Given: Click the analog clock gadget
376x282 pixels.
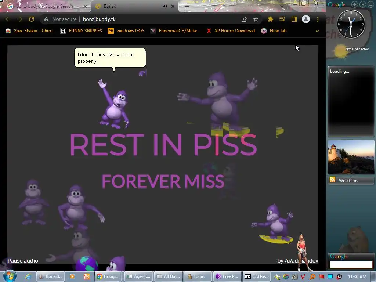Looking at the screenshot, I should pyautogui.click(x=351, y=24).
